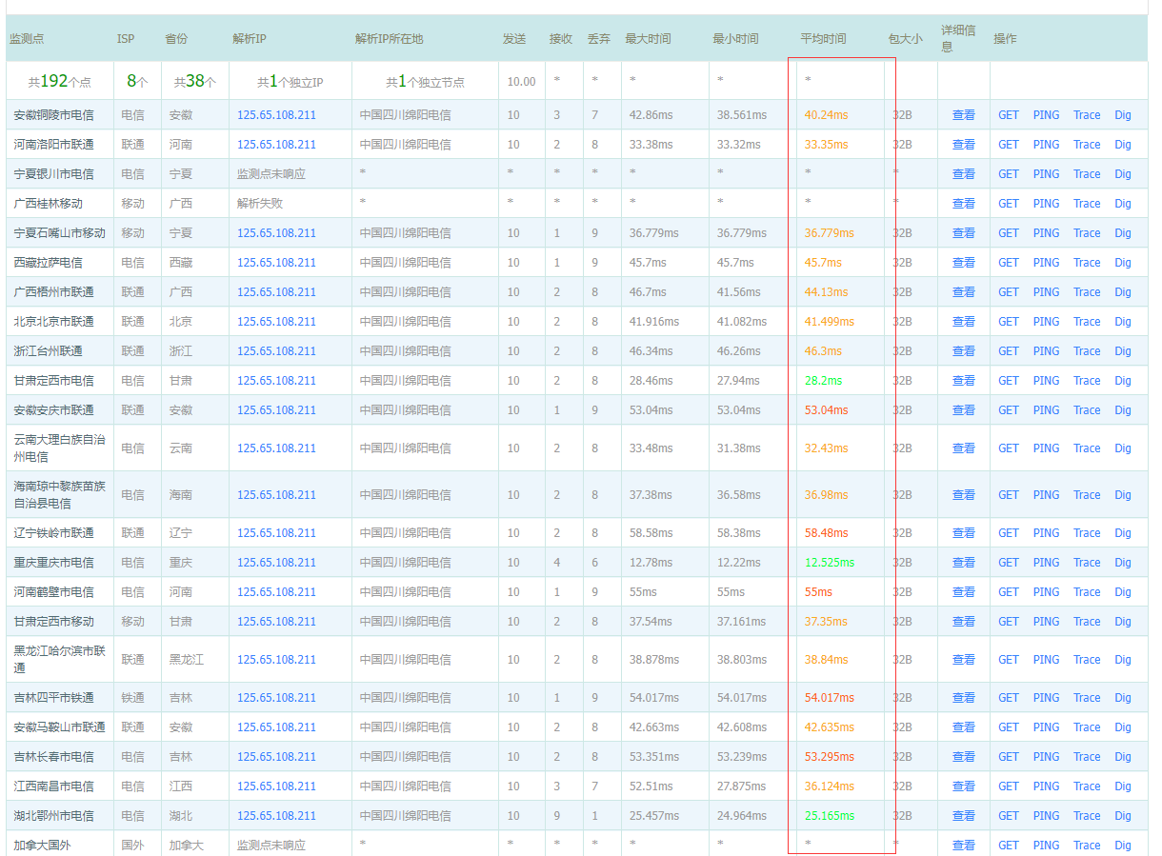This screenshot has width=1162, height=856.
Task: Click PING in 甘肃定西市电信 row
Action: pyautogui.click(x=1046, y=381)
